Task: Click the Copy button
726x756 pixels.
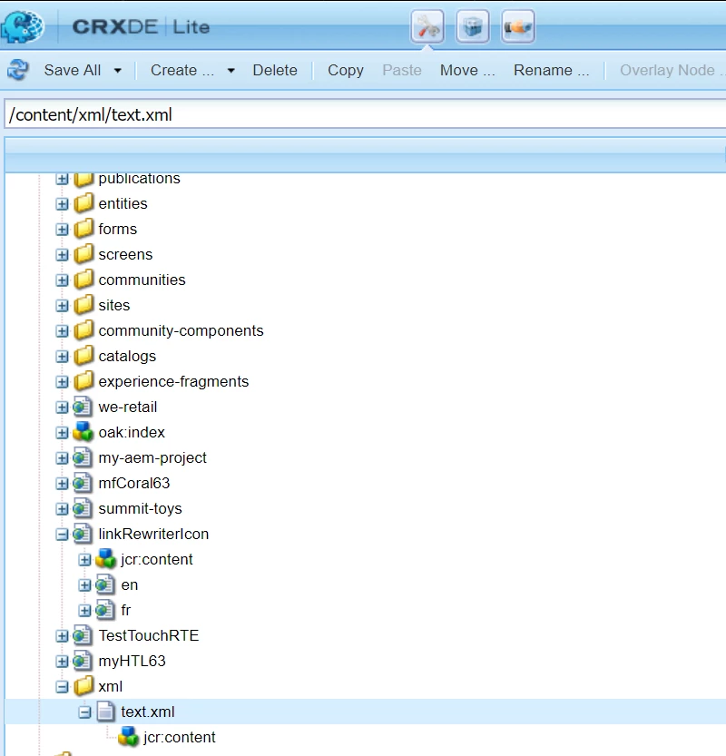Action: click(346, 71)
